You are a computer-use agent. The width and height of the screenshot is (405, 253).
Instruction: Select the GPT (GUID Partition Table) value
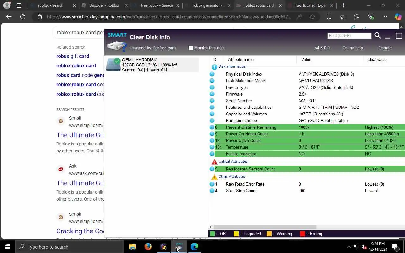[323, 120]
